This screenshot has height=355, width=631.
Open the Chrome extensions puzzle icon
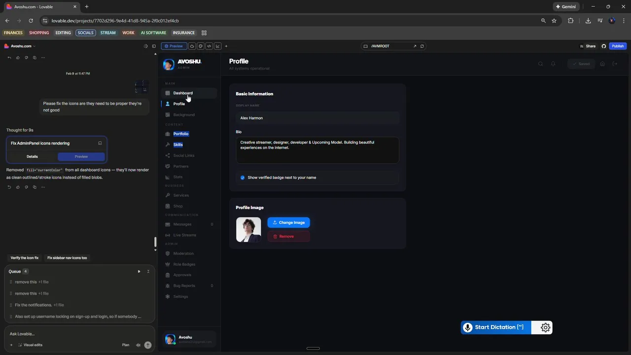coord(571,21)
